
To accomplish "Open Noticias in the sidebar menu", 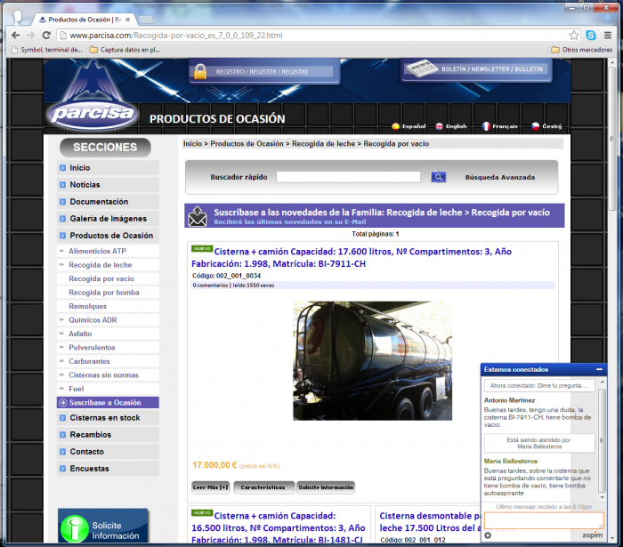I will (85, 185).
